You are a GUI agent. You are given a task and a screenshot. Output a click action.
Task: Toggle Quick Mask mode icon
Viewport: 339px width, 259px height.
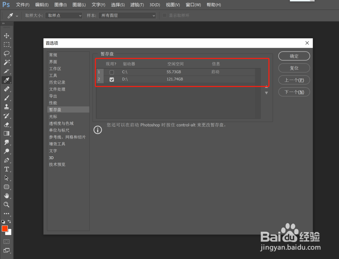point(6,241)
